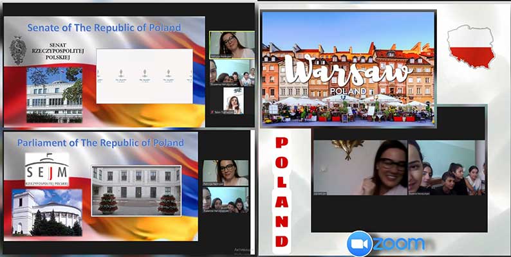Click the white signatures panel on the Senate slide
Screen dimensions: 511x257
tap(144, 76)
